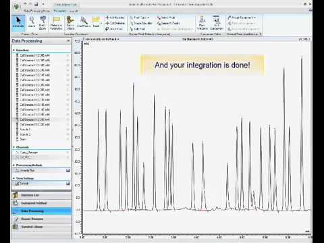Viewport: 324px width, 243px height.
Task: Select the Automatic arrow pointer tool
Action: tap(18, 22)
